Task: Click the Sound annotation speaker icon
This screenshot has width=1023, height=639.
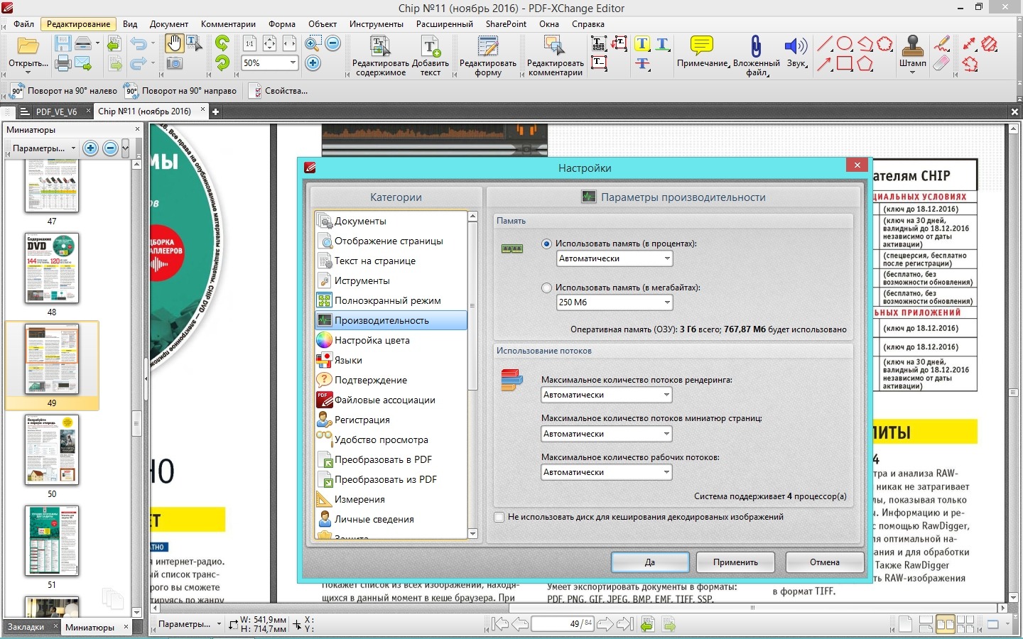Action: click(x=796, y=47)
